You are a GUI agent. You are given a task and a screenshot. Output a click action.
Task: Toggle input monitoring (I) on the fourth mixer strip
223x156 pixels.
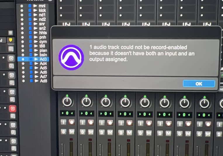(x=121, y=123)
